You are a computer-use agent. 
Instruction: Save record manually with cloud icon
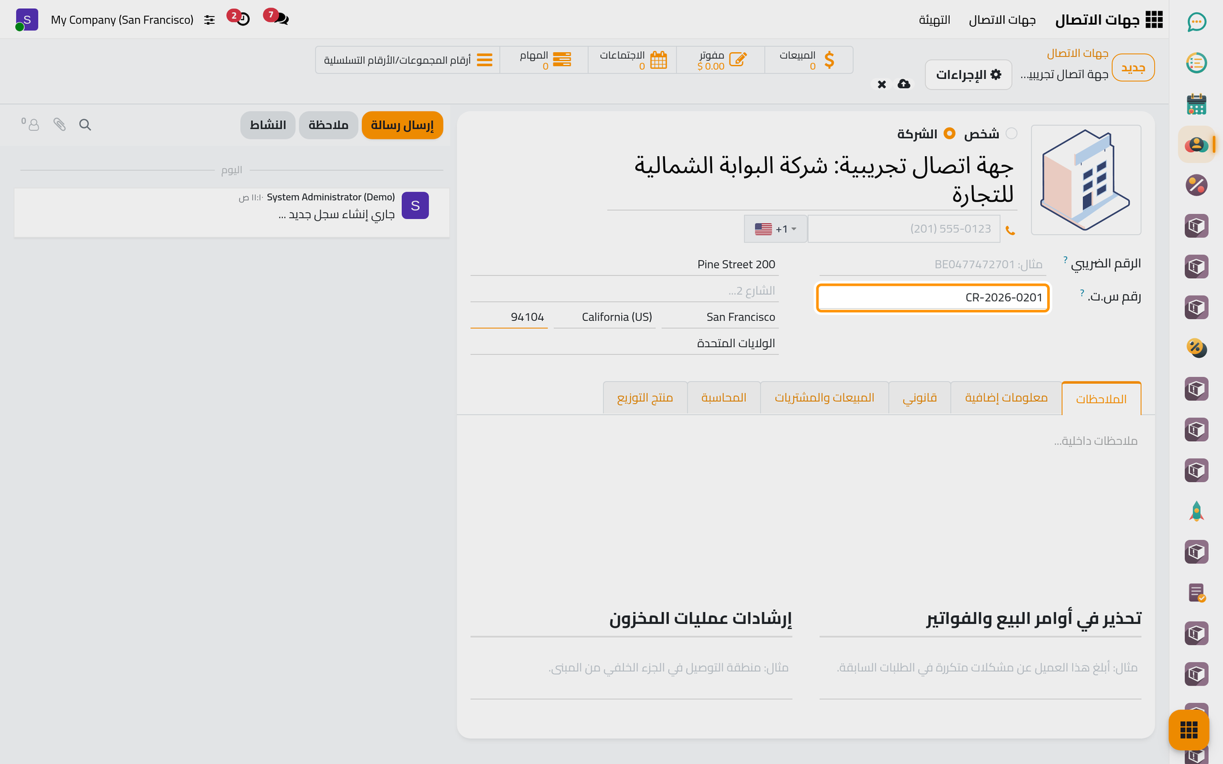904,84
